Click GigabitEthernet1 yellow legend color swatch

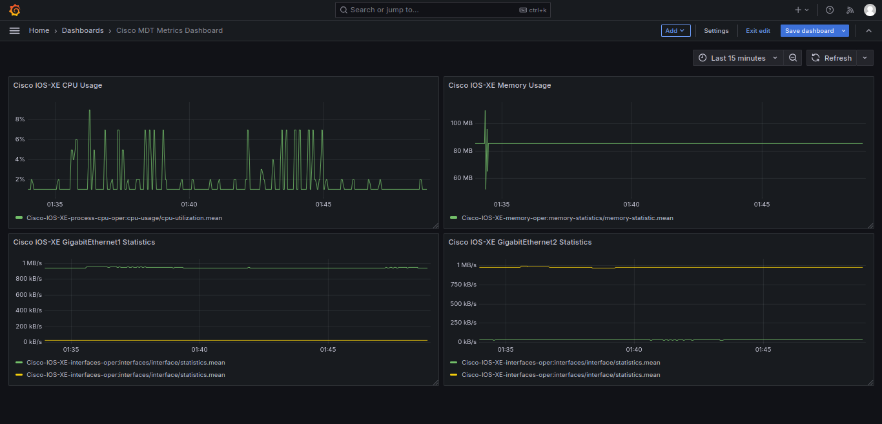coord(19,375)
